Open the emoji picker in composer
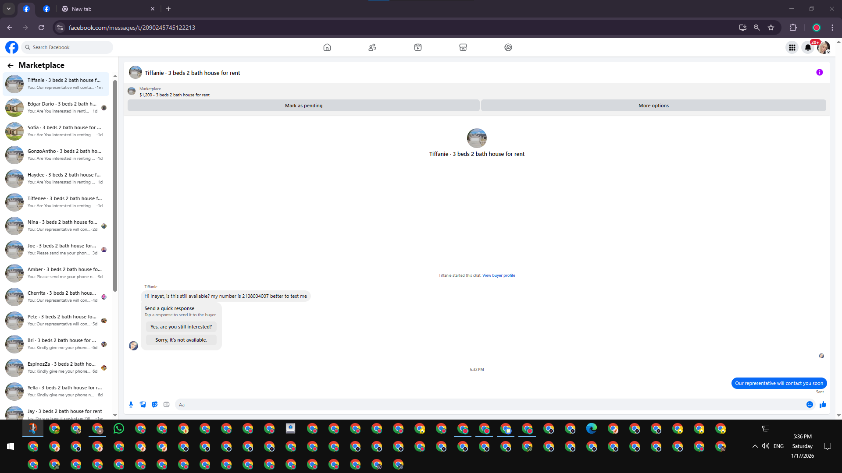 810,405
